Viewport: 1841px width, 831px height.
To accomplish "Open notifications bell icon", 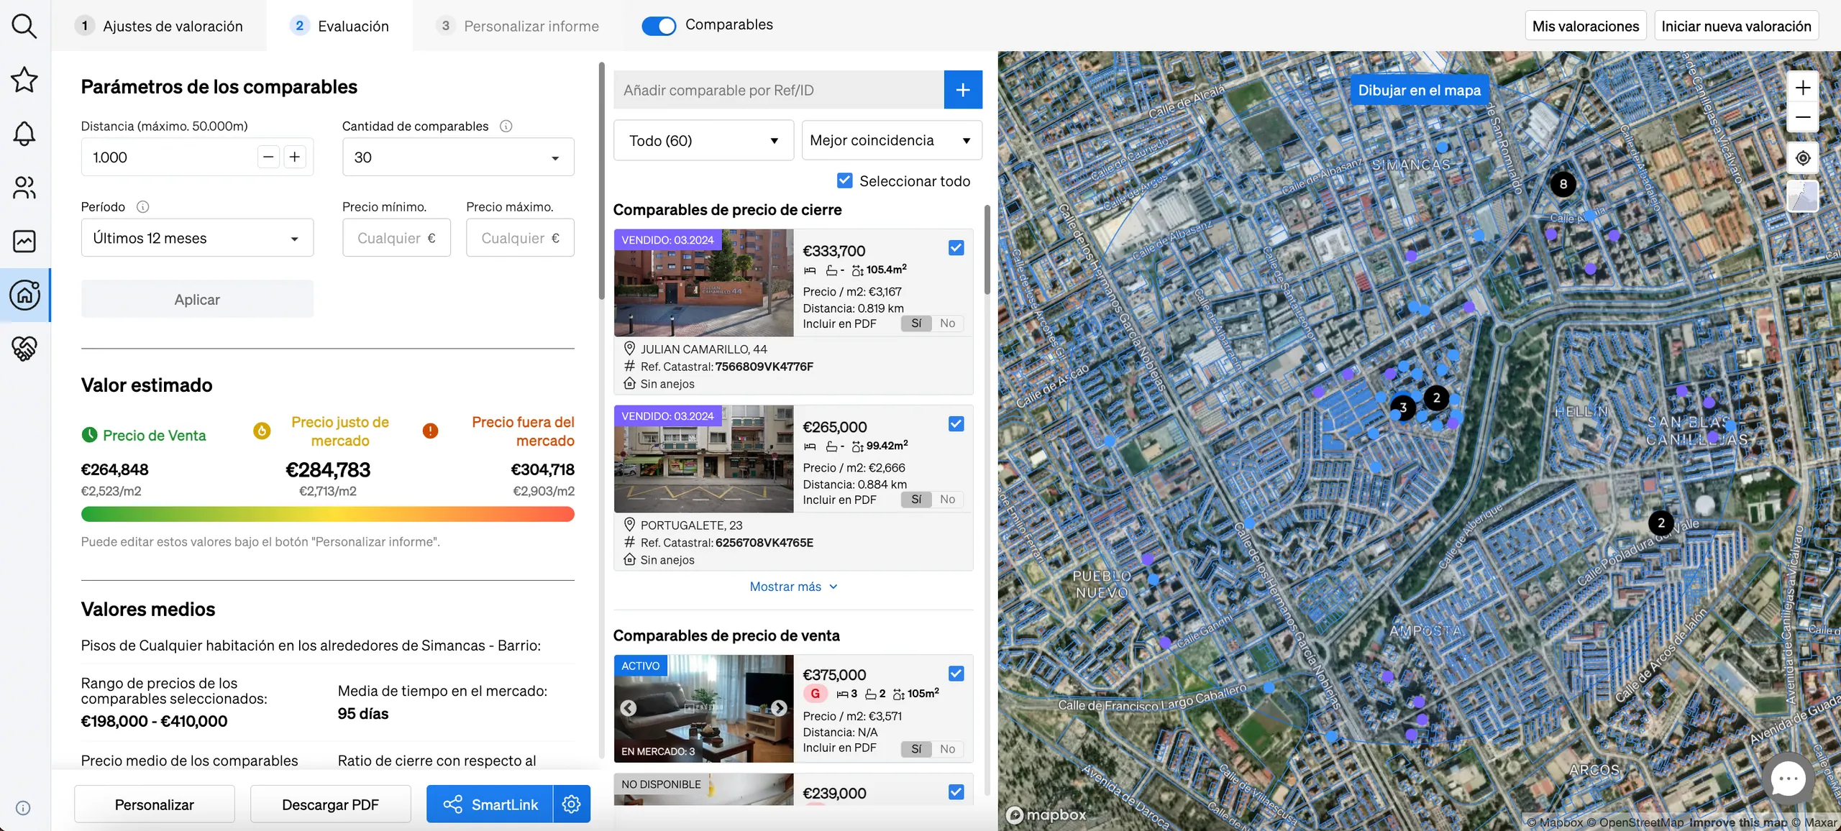I will [x=24, y=134].
